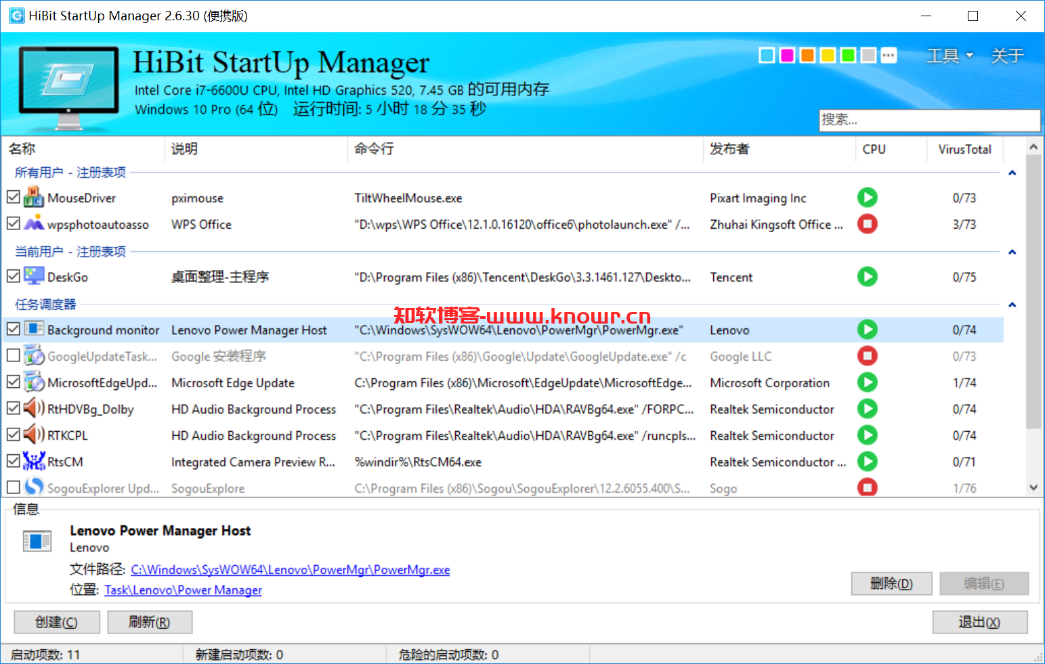Sort by the 发布者 column header
Viewport: 1045px width, 664px height.
click(x=779, y=149)
